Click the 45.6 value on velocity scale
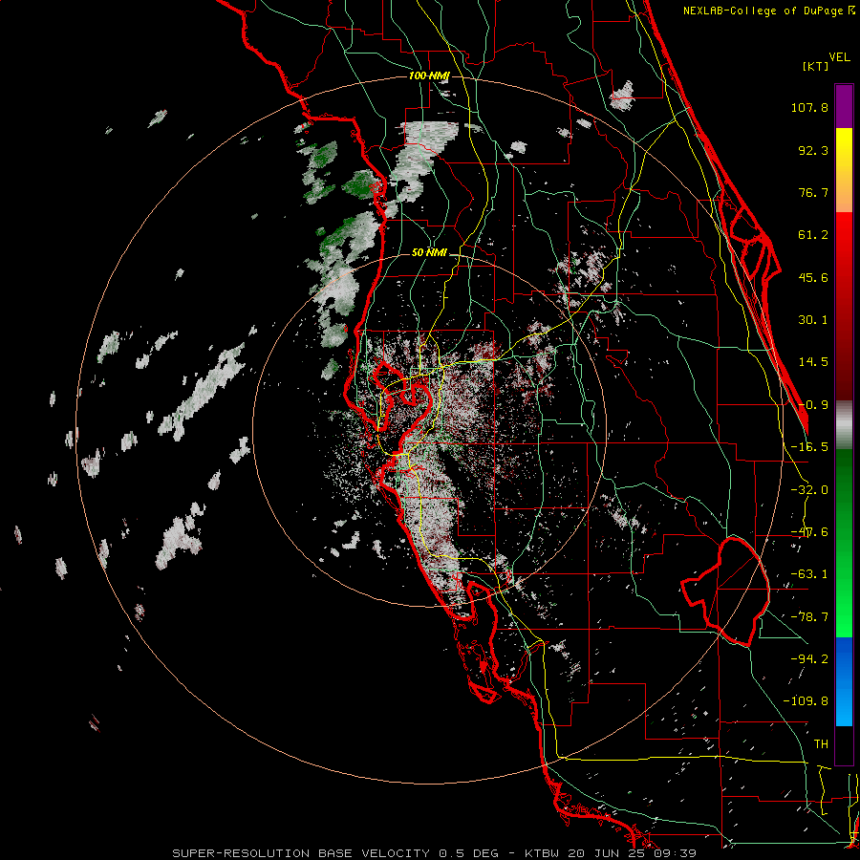The height and width of the screenshot is (860, 860). tap(813, 277)
